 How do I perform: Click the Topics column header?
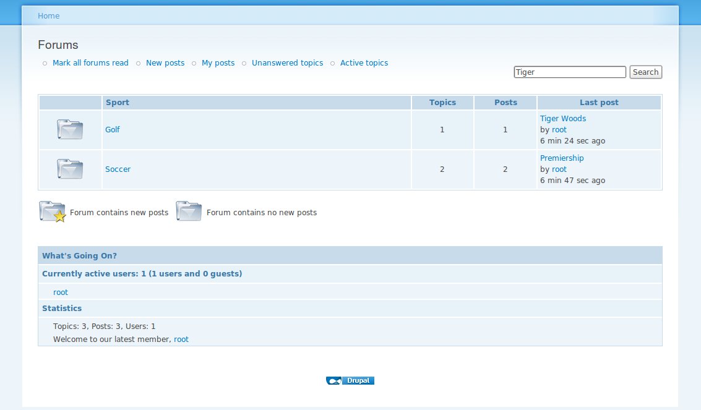[442, 102]
